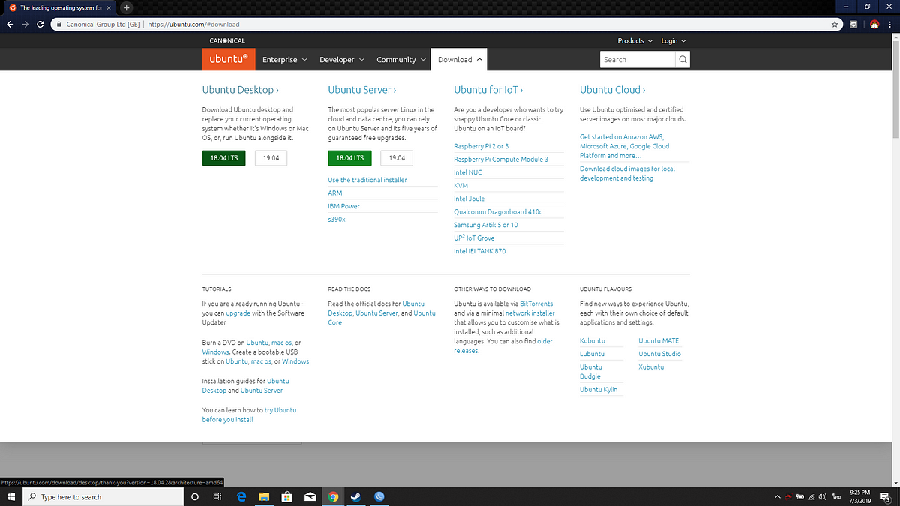
Task: Click the ARM server link
Action: [335, 193]
